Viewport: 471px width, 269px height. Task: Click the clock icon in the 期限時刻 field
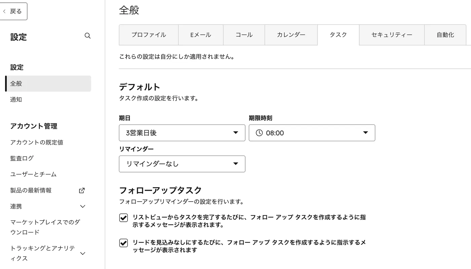pyautogui.click(x=259, y=133)
